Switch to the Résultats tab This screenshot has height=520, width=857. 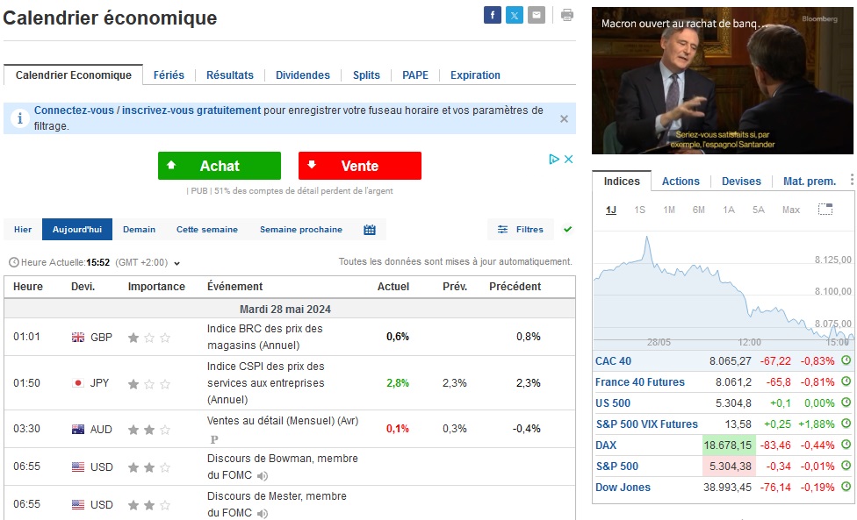point(230,75)
